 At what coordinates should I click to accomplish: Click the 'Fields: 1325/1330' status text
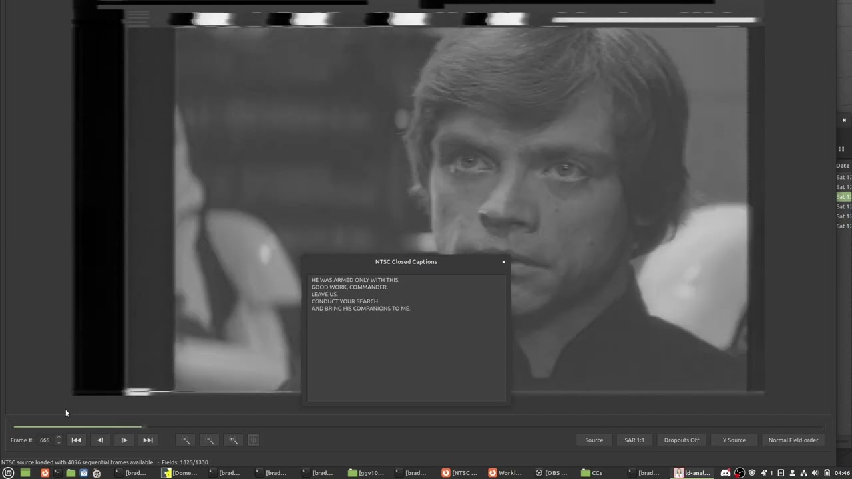point(184,462)
